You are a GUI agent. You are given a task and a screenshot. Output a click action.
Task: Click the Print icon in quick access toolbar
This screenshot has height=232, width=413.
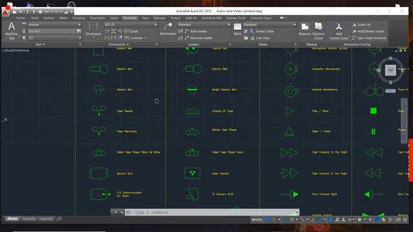tap(40, 12)
